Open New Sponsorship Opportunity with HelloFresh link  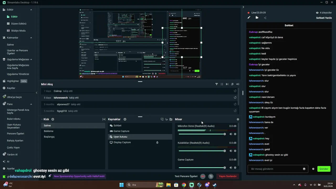tap(79, 176)
